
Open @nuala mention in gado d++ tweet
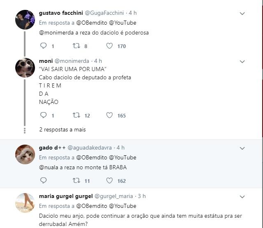tap(49, 167)
